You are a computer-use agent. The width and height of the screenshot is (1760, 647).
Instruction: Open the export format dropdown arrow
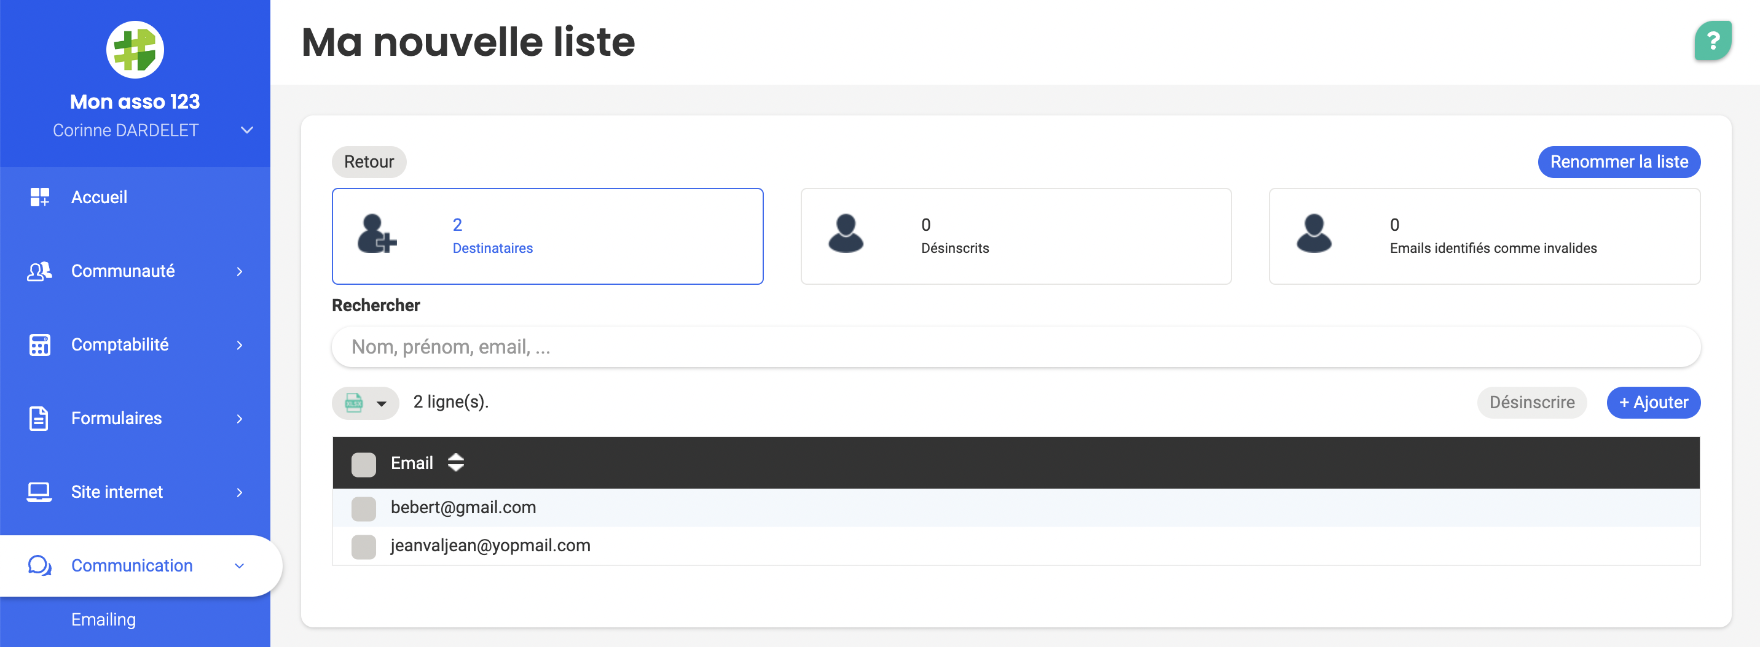pyautogui.click(x=382, y=403)
